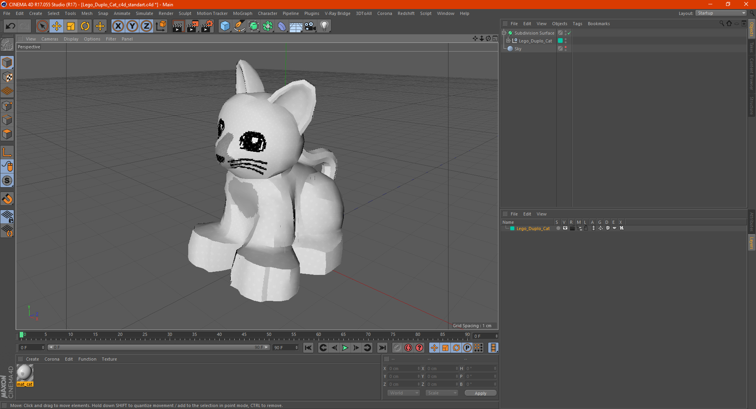Toggle the X axis lock
This screenshot has height=409, width=756.
(118, 26)
